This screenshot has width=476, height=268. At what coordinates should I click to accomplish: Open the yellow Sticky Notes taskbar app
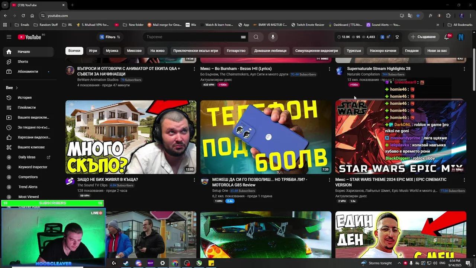(211, 263)
